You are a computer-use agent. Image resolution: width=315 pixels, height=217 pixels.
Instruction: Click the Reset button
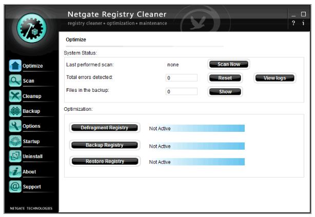[225, 78]
